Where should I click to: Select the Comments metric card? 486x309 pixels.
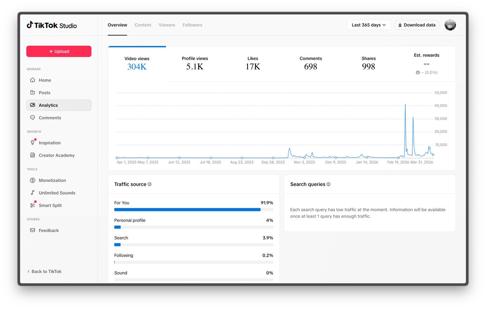(311, 64)
